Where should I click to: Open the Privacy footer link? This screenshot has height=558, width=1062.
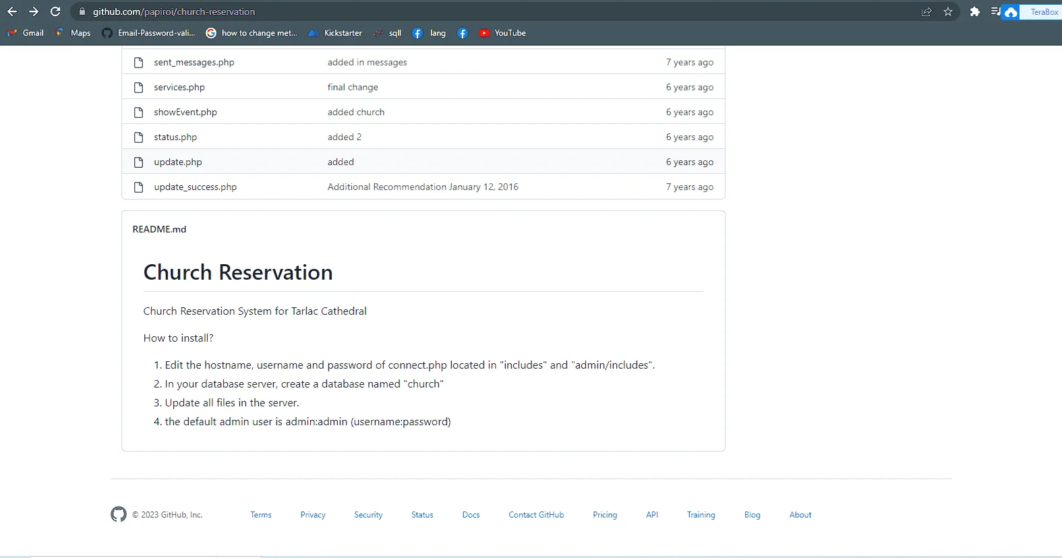coord(313,514)
